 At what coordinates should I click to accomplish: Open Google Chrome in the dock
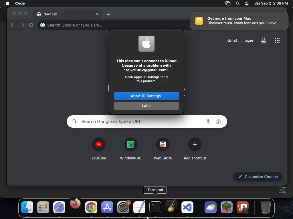click(91, 207)
